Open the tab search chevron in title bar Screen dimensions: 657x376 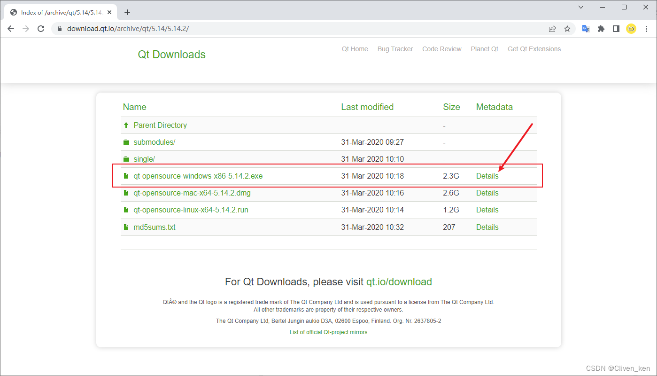581,7
